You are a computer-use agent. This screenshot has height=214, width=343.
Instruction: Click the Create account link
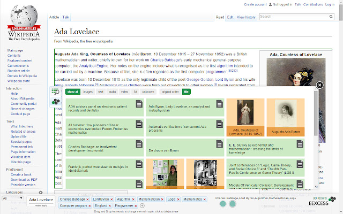255,4
